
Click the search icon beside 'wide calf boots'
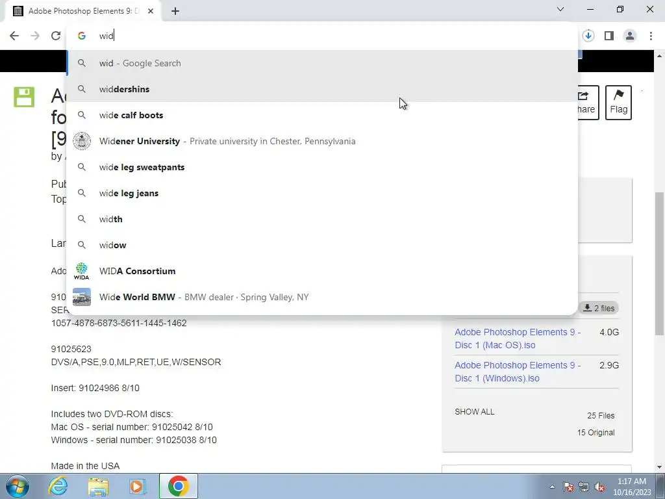click(81, 115)
